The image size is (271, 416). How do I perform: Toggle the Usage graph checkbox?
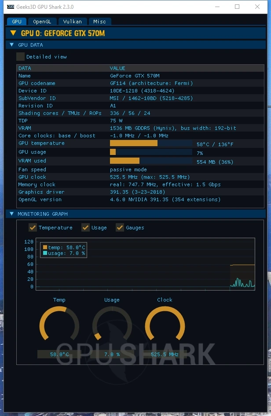pyautogui.click(x=85, y=228)
